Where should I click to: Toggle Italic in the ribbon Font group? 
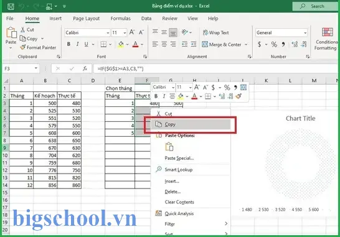[x=77, y=44]
